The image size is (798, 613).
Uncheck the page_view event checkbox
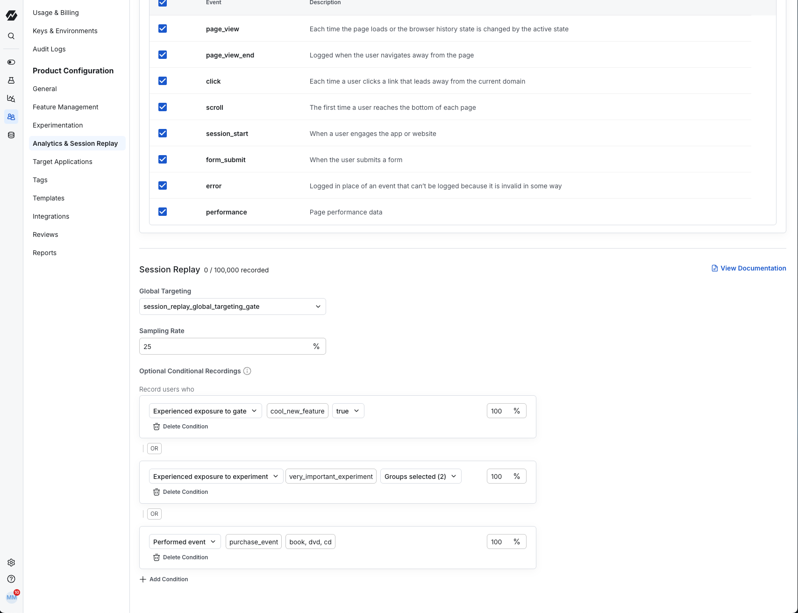[162, 29]
